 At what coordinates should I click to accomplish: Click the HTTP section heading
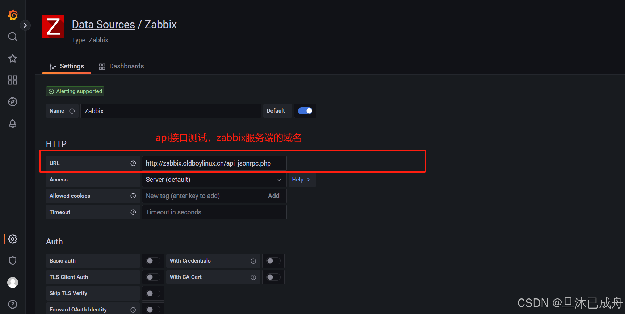(x=56, y=144)
